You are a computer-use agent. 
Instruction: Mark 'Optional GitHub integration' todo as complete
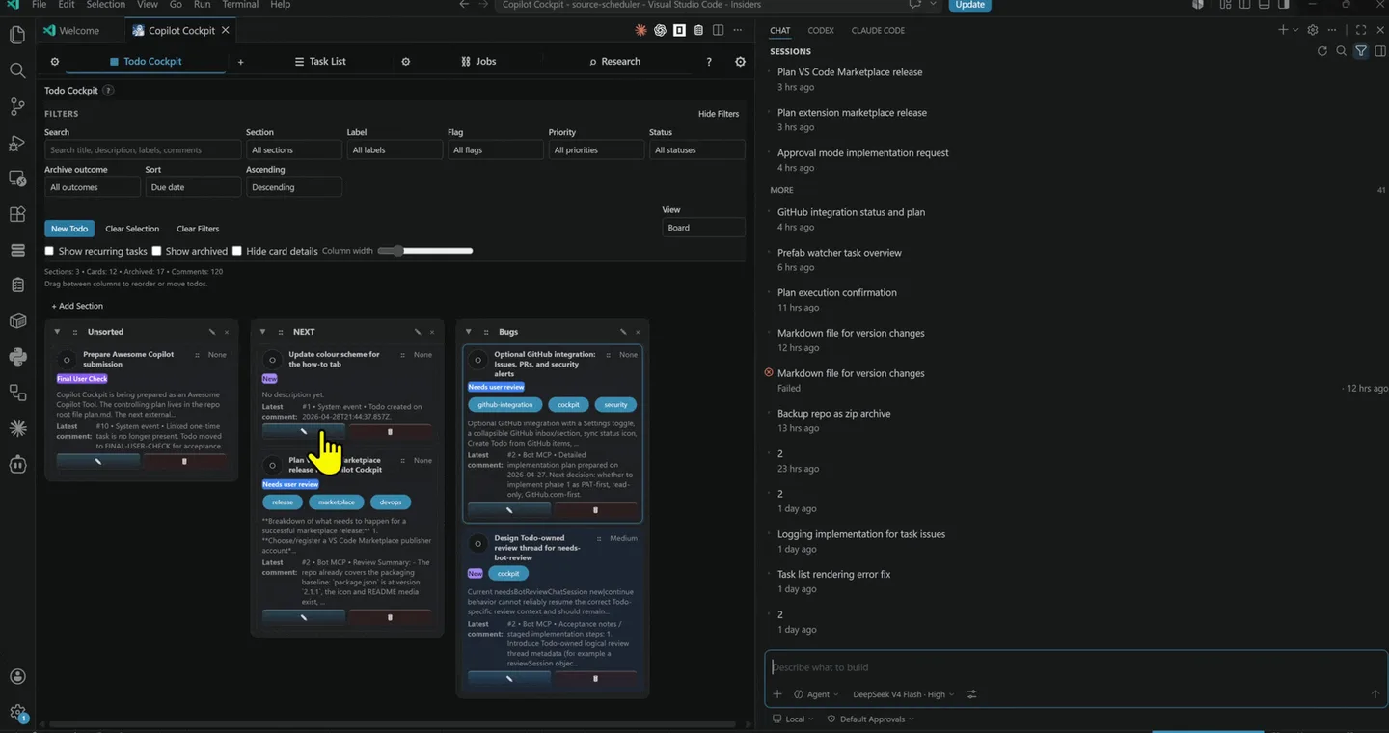pos(477,360)
